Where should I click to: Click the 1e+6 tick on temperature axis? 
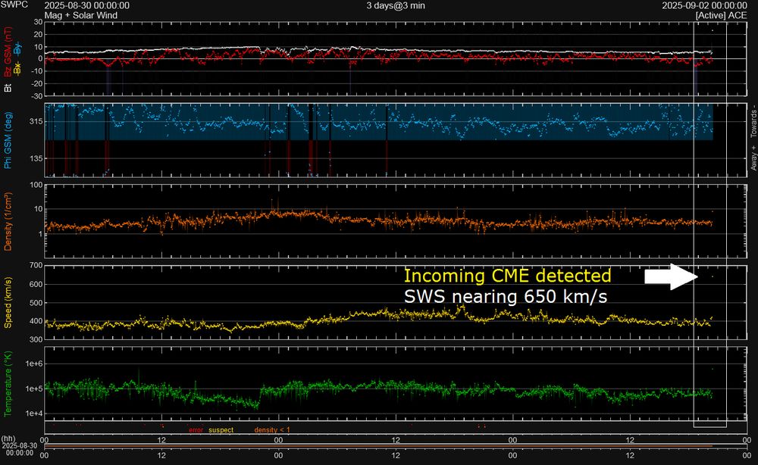[x=34, y=364]
